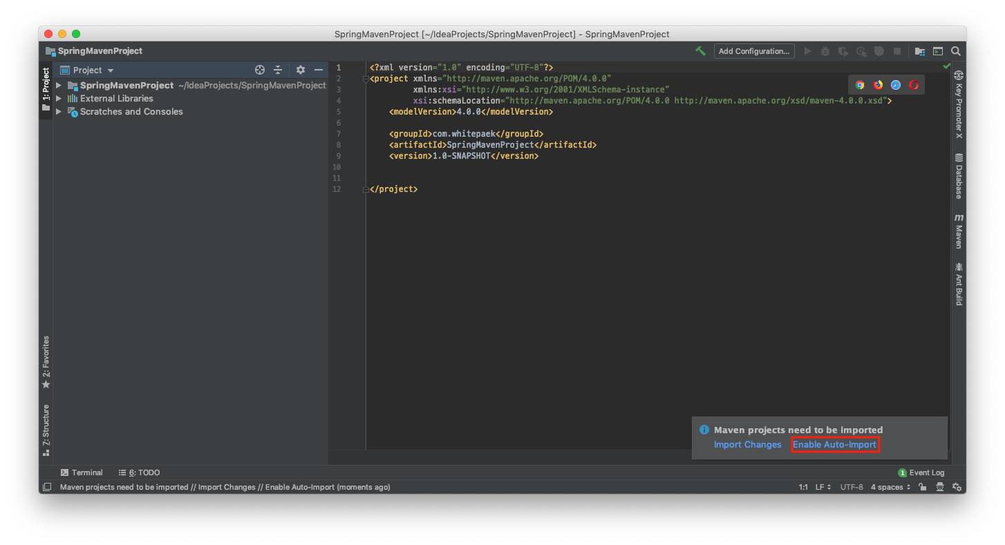Open pom.xml in Firefox browser
Viewport: 1005px width, 545px height.
point(878,85)
